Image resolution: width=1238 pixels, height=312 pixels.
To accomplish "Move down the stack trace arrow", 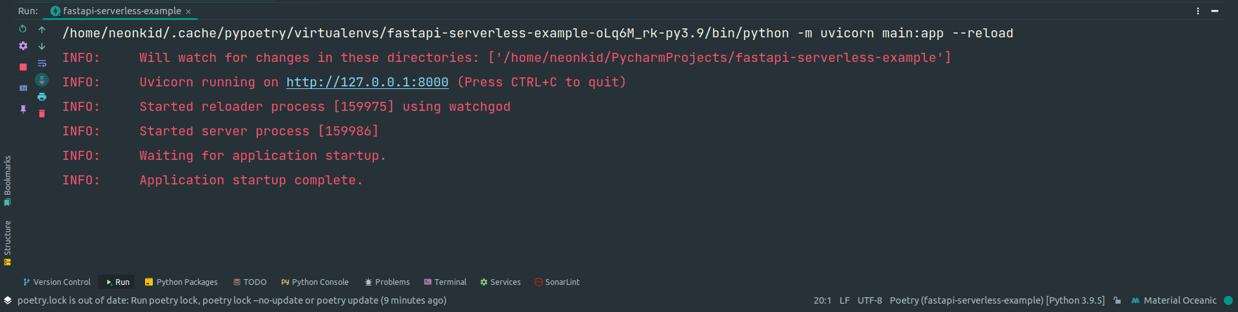I will (42, 46).
